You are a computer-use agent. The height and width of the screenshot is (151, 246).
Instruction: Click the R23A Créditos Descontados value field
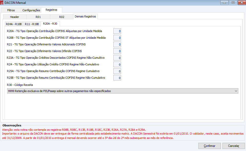click(117, 58)
